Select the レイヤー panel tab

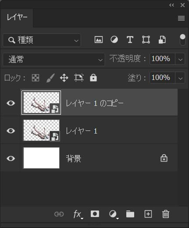(17, 17)
